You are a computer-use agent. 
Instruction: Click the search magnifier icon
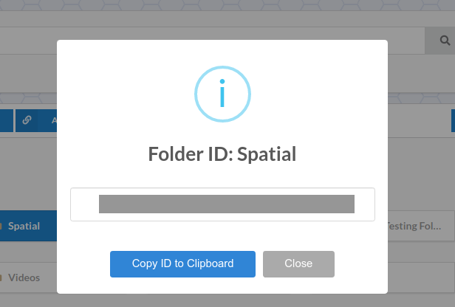[x=445, y=41]
